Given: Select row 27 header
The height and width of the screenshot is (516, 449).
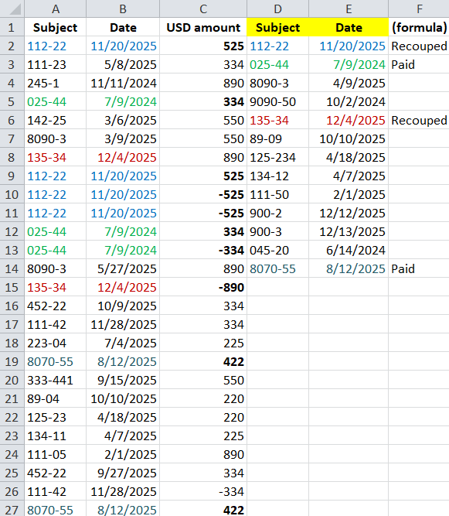Looking at the screenshot, I should click(12, 509).
